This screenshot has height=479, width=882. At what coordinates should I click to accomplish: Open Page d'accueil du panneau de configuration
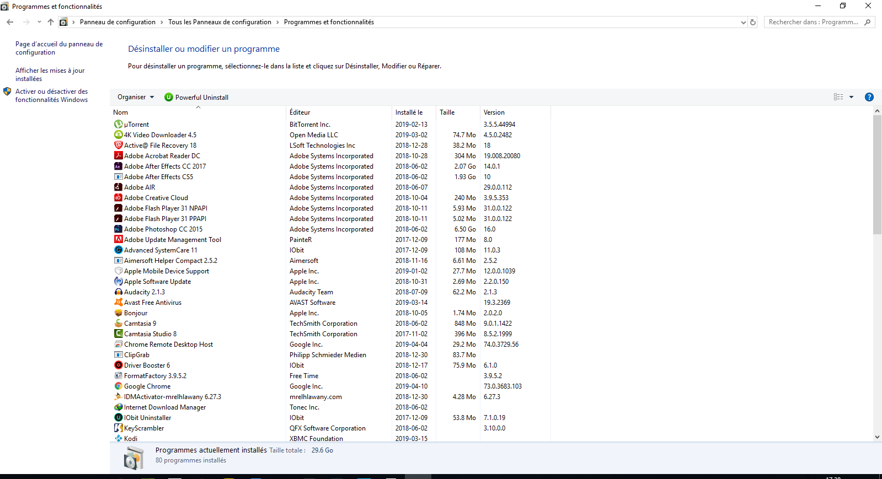click(x=59, y=49)
